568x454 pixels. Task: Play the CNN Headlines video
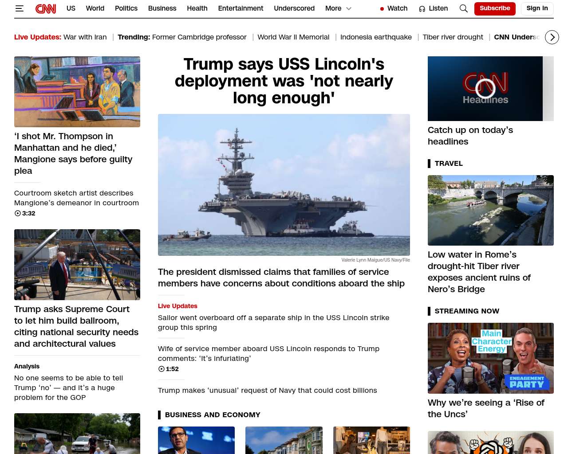(x=485, y=89)
